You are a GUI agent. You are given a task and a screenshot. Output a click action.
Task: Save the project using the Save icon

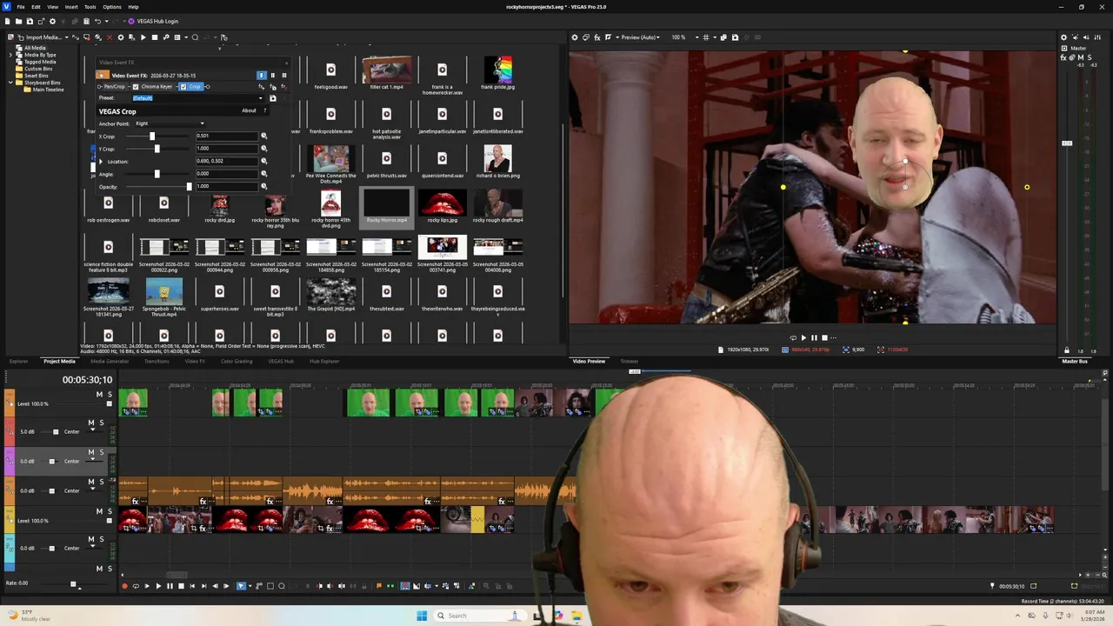[30, 21]
